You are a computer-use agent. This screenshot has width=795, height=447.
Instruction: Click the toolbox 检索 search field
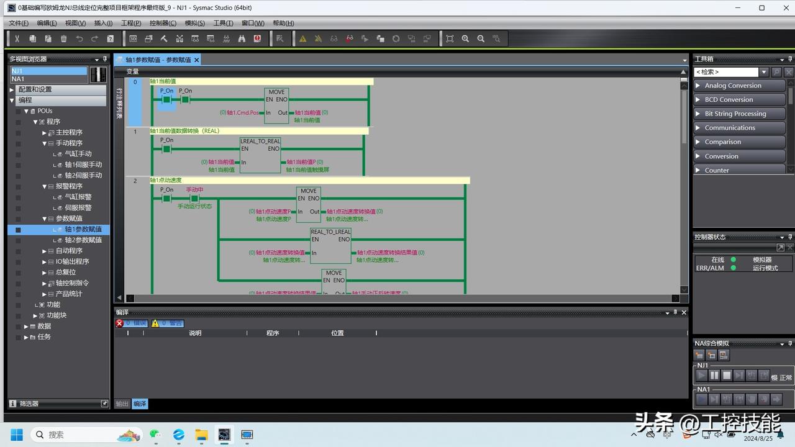click(x=726, y=72)
